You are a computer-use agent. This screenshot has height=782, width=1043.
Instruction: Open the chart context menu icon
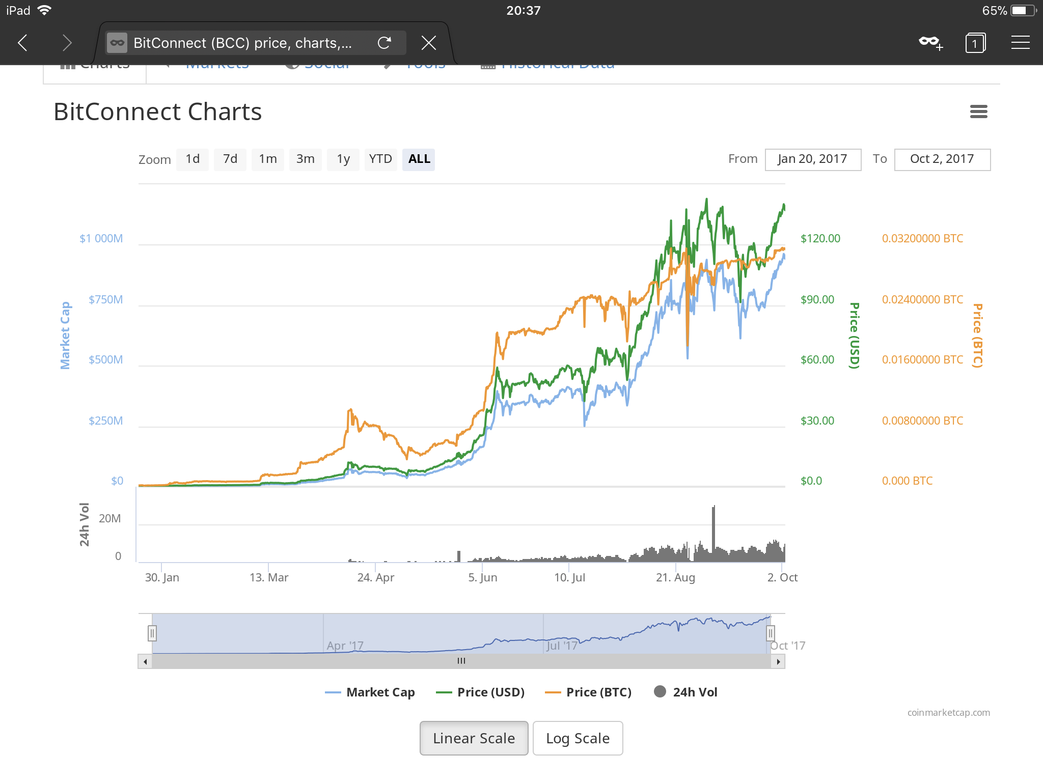pos(978,111)
